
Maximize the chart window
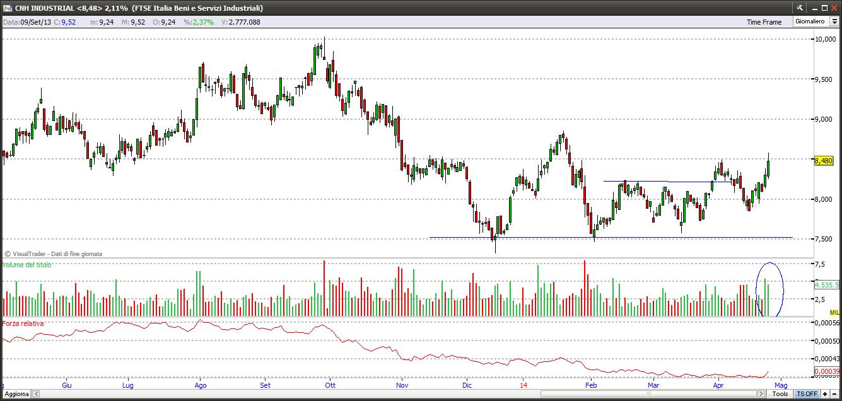824,8
